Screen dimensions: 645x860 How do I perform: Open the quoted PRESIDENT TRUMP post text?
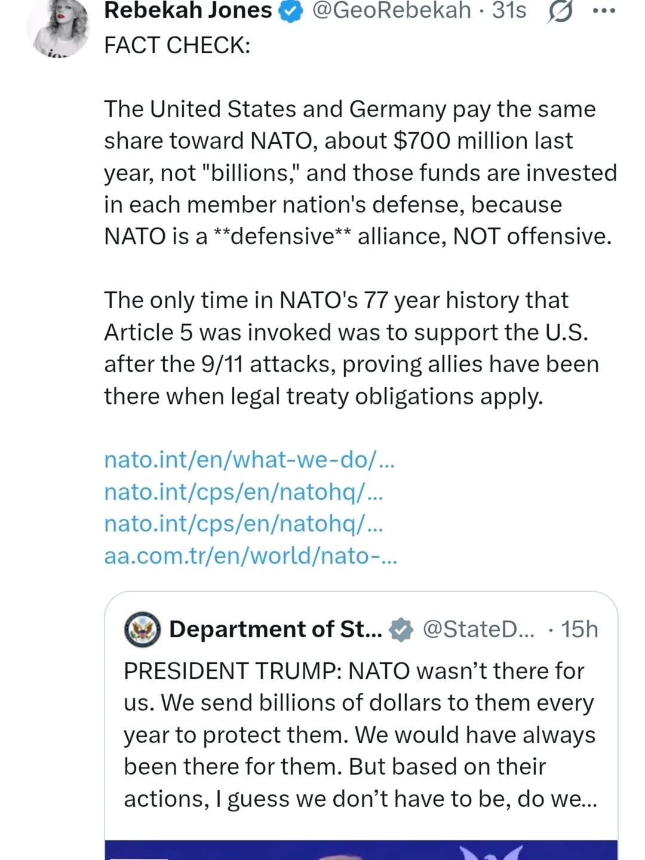click(360, 735)
